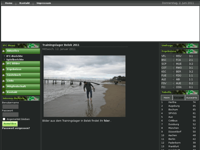Click the beach training camp photo

(x=84, y=86)
